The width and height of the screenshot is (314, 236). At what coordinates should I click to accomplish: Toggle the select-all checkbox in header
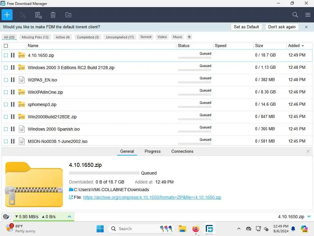pyautogui.click(x=6, y=46)
